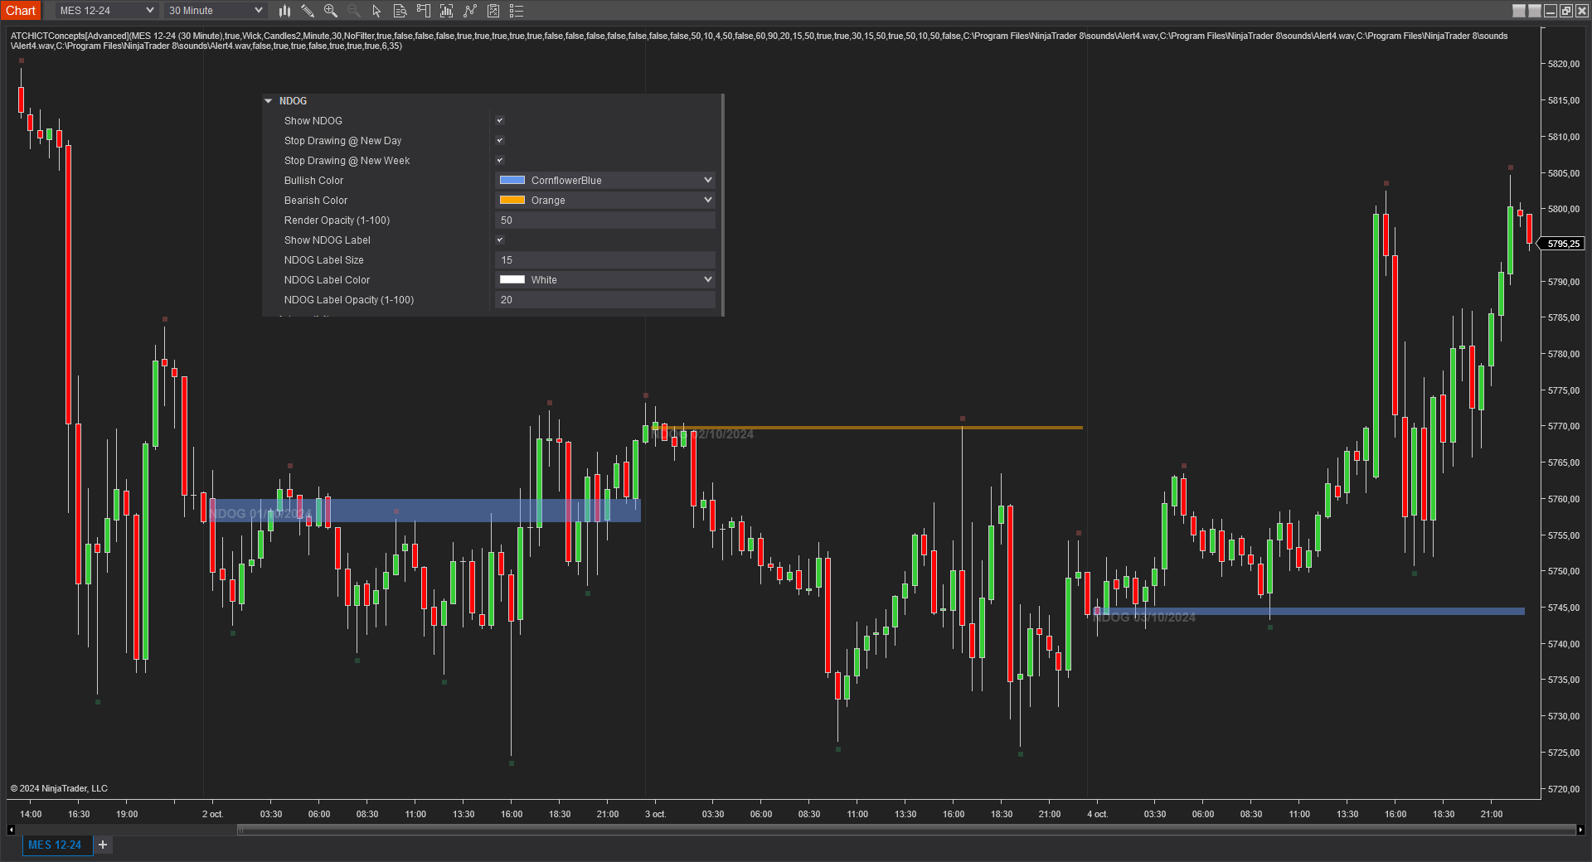Edit Render Opacity value 50 field
Screen dimensions: 1592x862
(x=605, y=220)
